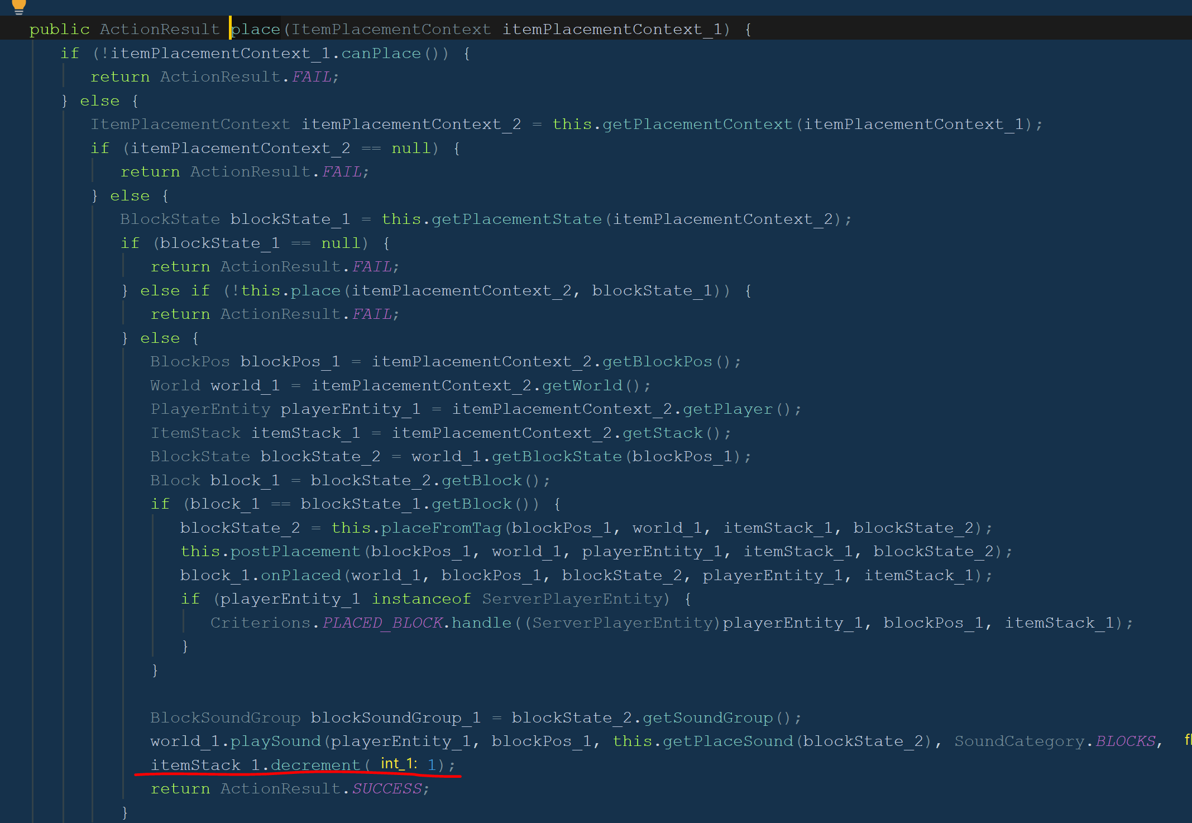This screenshot has width=1192, height=823.
Task: Click the getStack method call
Action: (x=662, y=433)
